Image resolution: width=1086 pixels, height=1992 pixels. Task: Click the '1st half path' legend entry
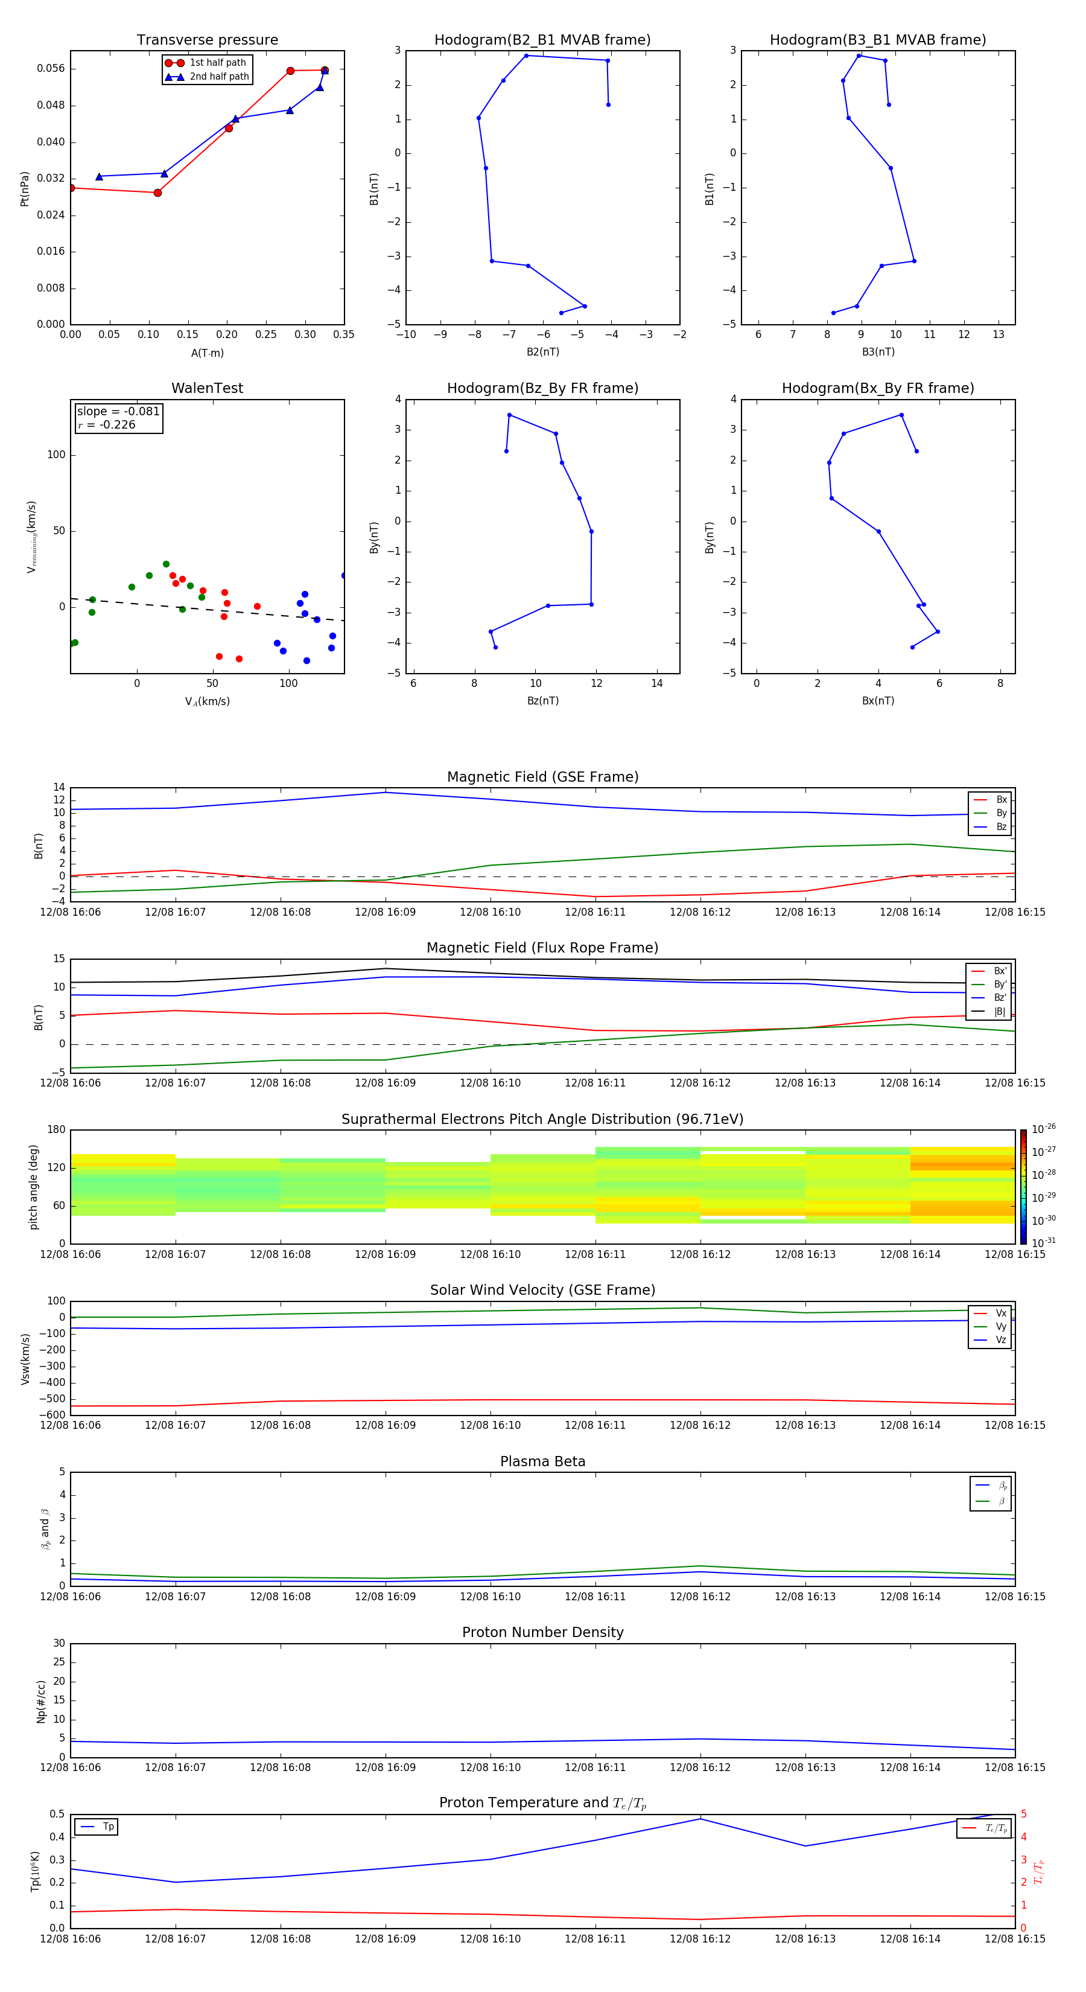point(206,63)
